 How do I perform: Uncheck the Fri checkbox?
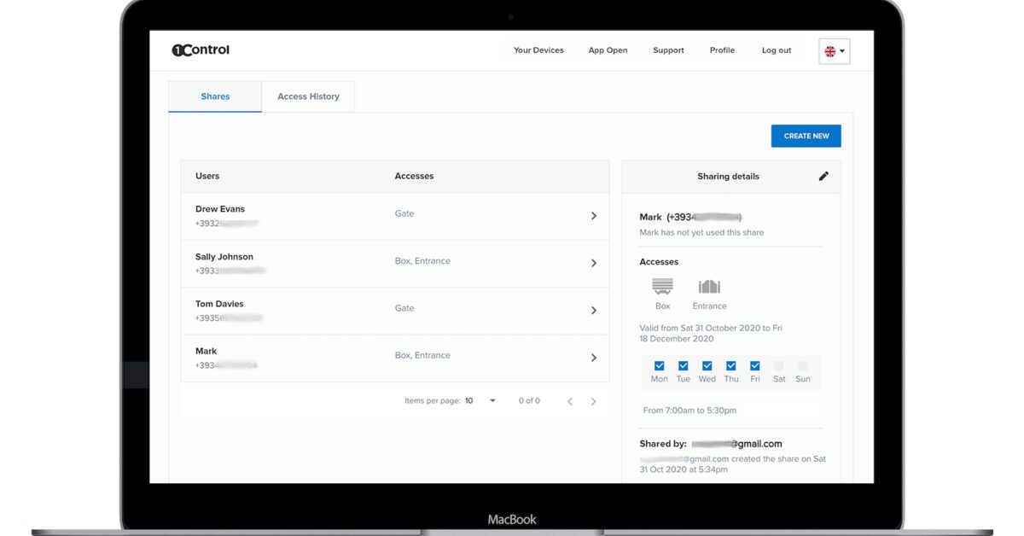coord(754,366)
